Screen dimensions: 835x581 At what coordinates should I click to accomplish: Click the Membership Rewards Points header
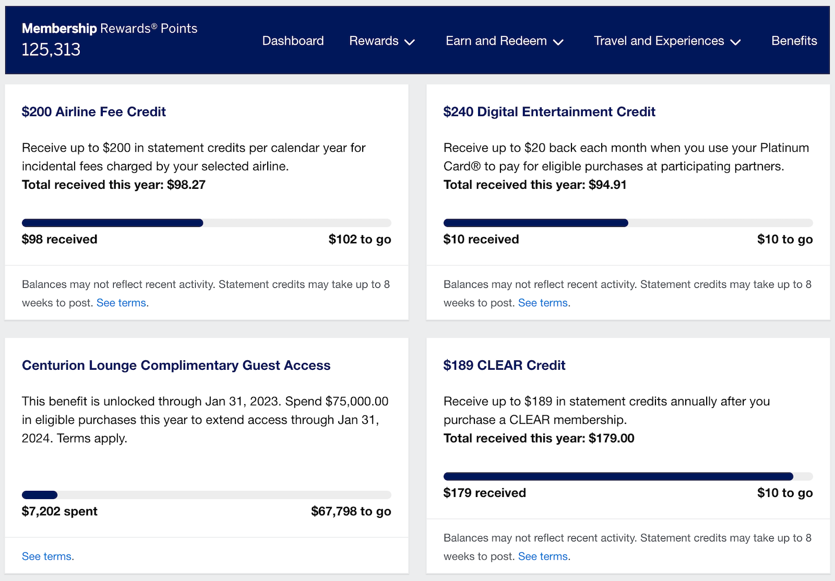[x=109, y=28]
